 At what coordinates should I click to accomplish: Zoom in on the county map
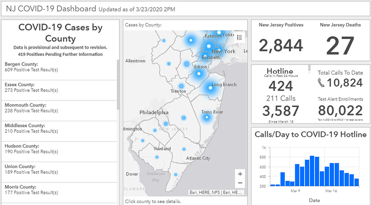tap(240, 173)
